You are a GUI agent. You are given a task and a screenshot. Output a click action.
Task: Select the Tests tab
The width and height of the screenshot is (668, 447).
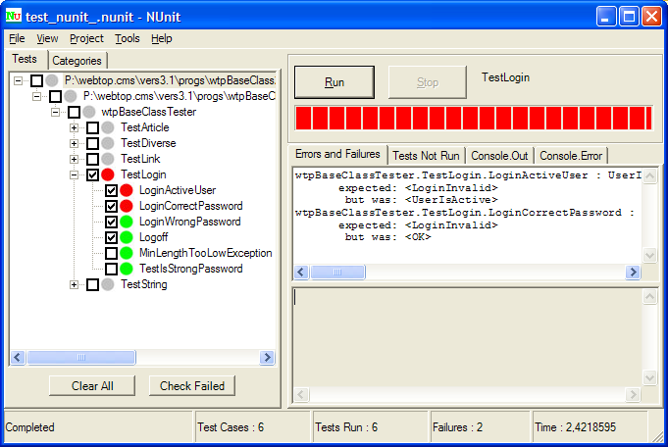click(x=25, y=59)
